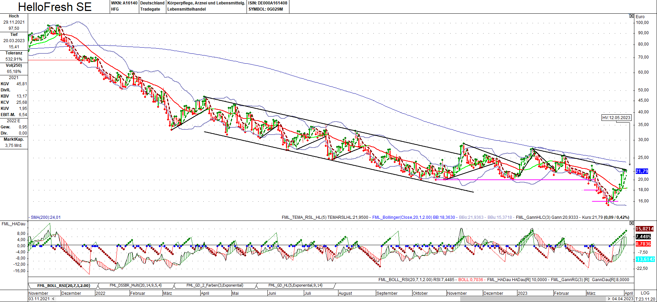Viewport: 657px width, 302px height.
Task: Click the HFG ticker text
Action: tap(115, 9)
